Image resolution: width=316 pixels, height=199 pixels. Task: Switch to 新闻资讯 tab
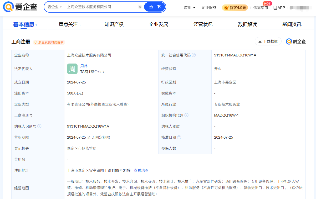[292, 24]
